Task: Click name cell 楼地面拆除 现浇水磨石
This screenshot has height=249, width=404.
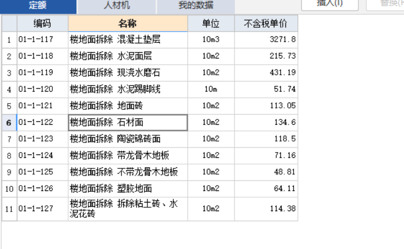Action: click(128, 73)
